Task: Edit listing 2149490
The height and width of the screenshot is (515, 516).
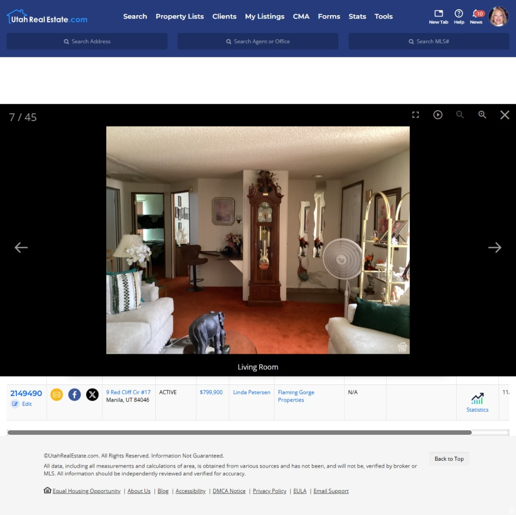Action: [24, 404]
